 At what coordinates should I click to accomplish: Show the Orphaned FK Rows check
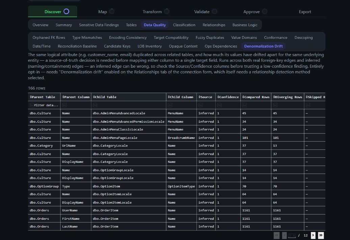click(49, 38)
